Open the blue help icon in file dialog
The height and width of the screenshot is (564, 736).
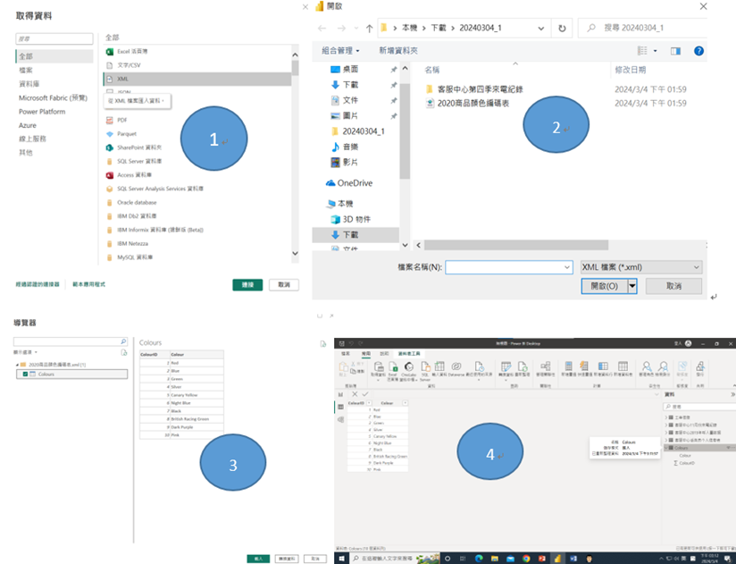tap(698, 51)
